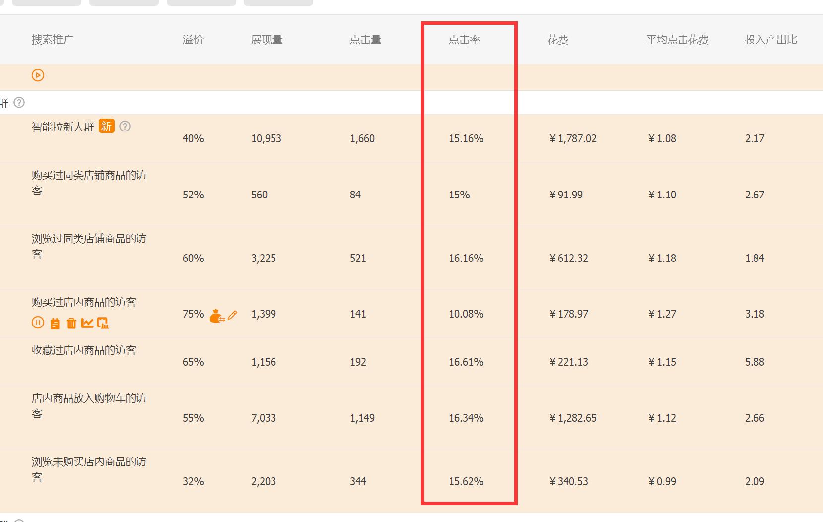The image size is (823, 522).
Task: Sort by the 点击率 column header
Action: 464,40
